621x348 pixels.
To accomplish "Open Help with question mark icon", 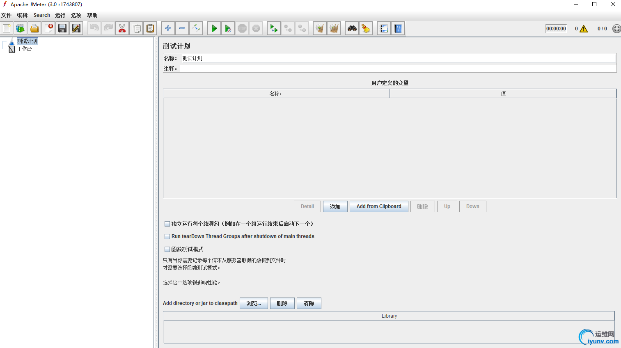I will (x=398, y=28).
